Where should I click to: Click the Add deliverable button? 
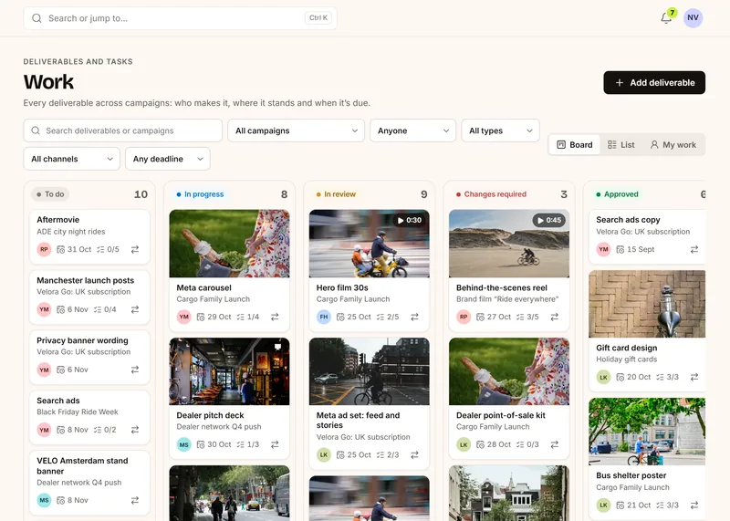click(x=654, y=82)
